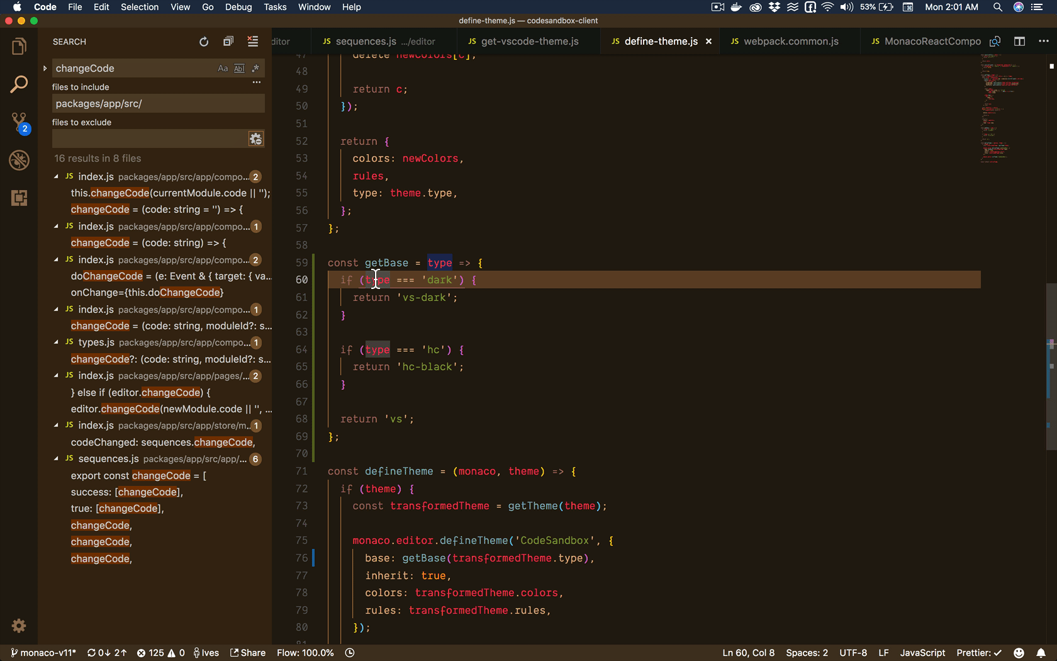Open Source Control view with 2 badge
This screenshot has height=661, width=1057.
19,121
